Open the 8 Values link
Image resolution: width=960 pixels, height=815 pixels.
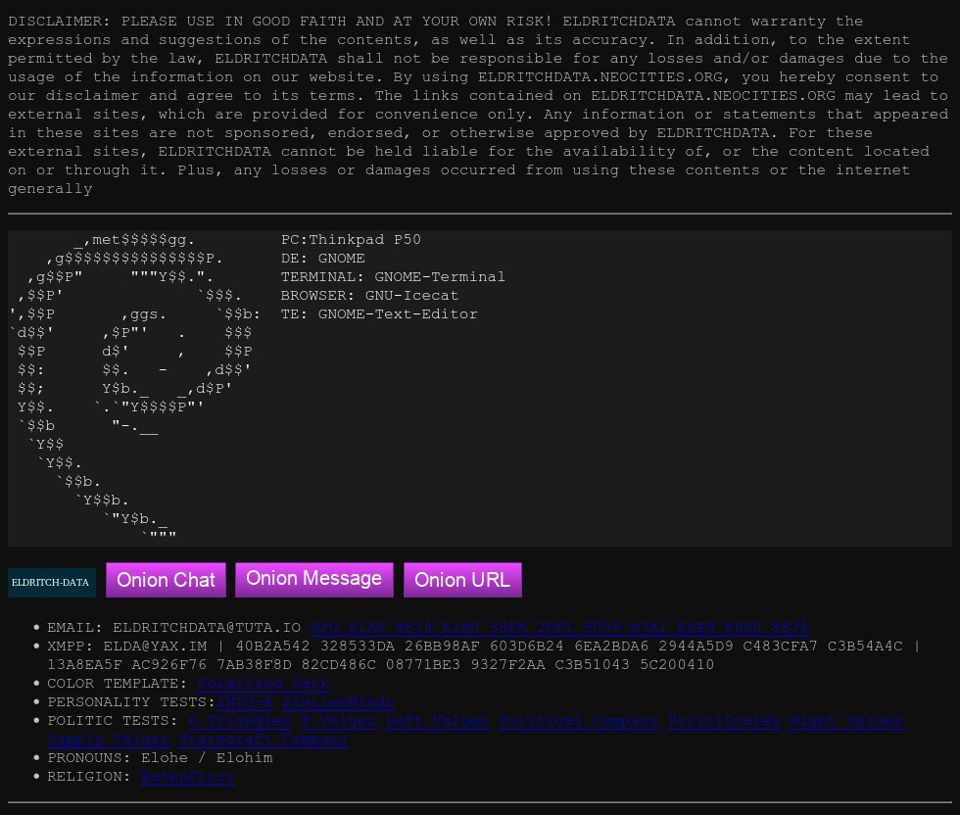coord(338,721)
